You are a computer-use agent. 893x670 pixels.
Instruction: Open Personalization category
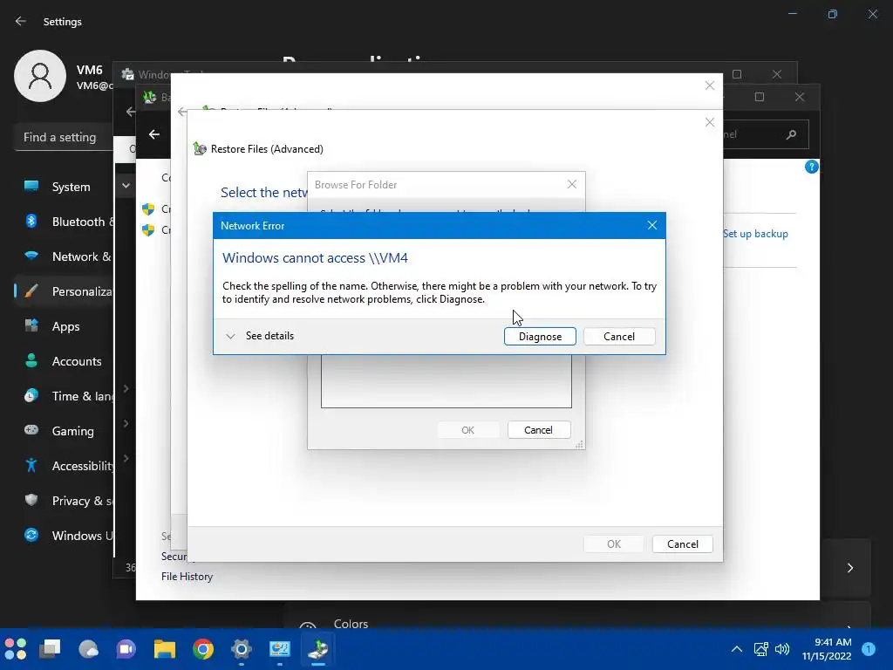click(64, 291)
